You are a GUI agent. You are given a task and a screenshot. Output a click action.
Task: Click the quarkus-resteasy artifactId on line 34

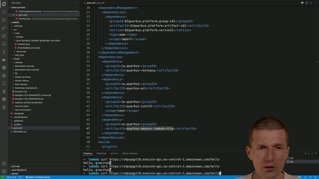141,71
